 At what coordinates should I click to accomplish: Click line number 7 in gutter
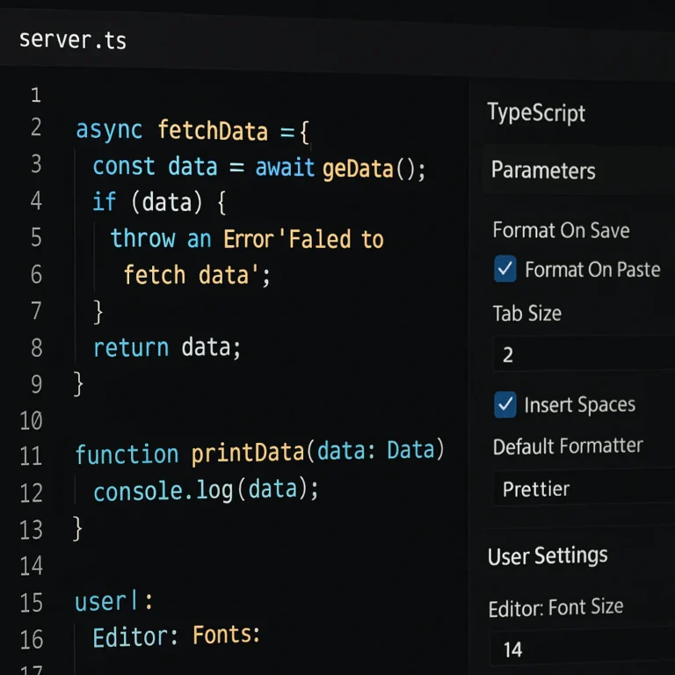(36, 311)
